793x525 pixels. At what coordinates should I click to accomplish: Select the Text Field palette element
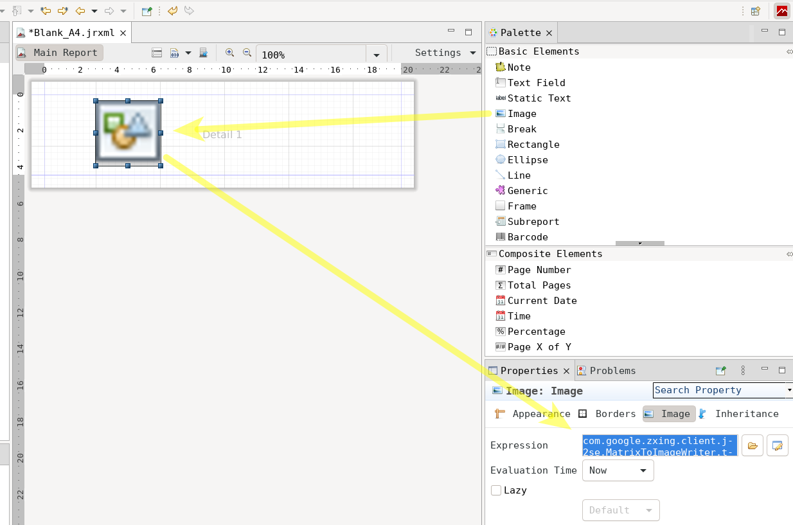[535, 83]
